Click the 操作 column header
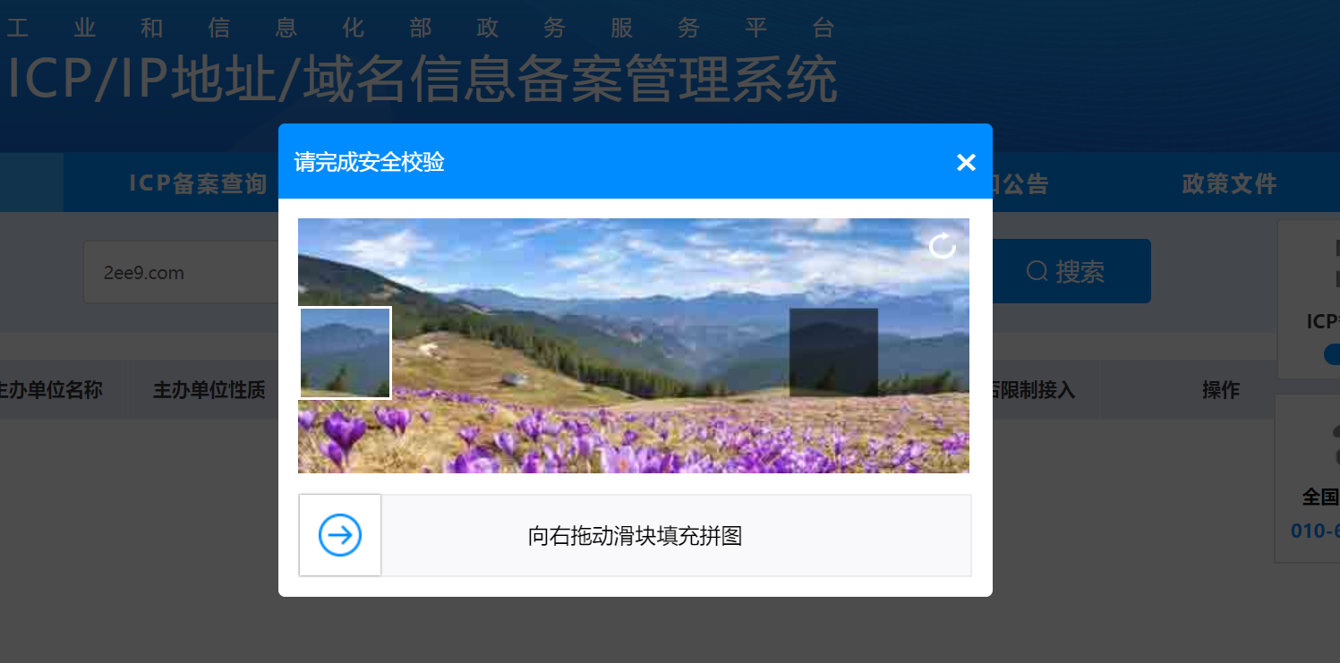The width and height of the screenshot is (1340, 663). [1221, 390]
